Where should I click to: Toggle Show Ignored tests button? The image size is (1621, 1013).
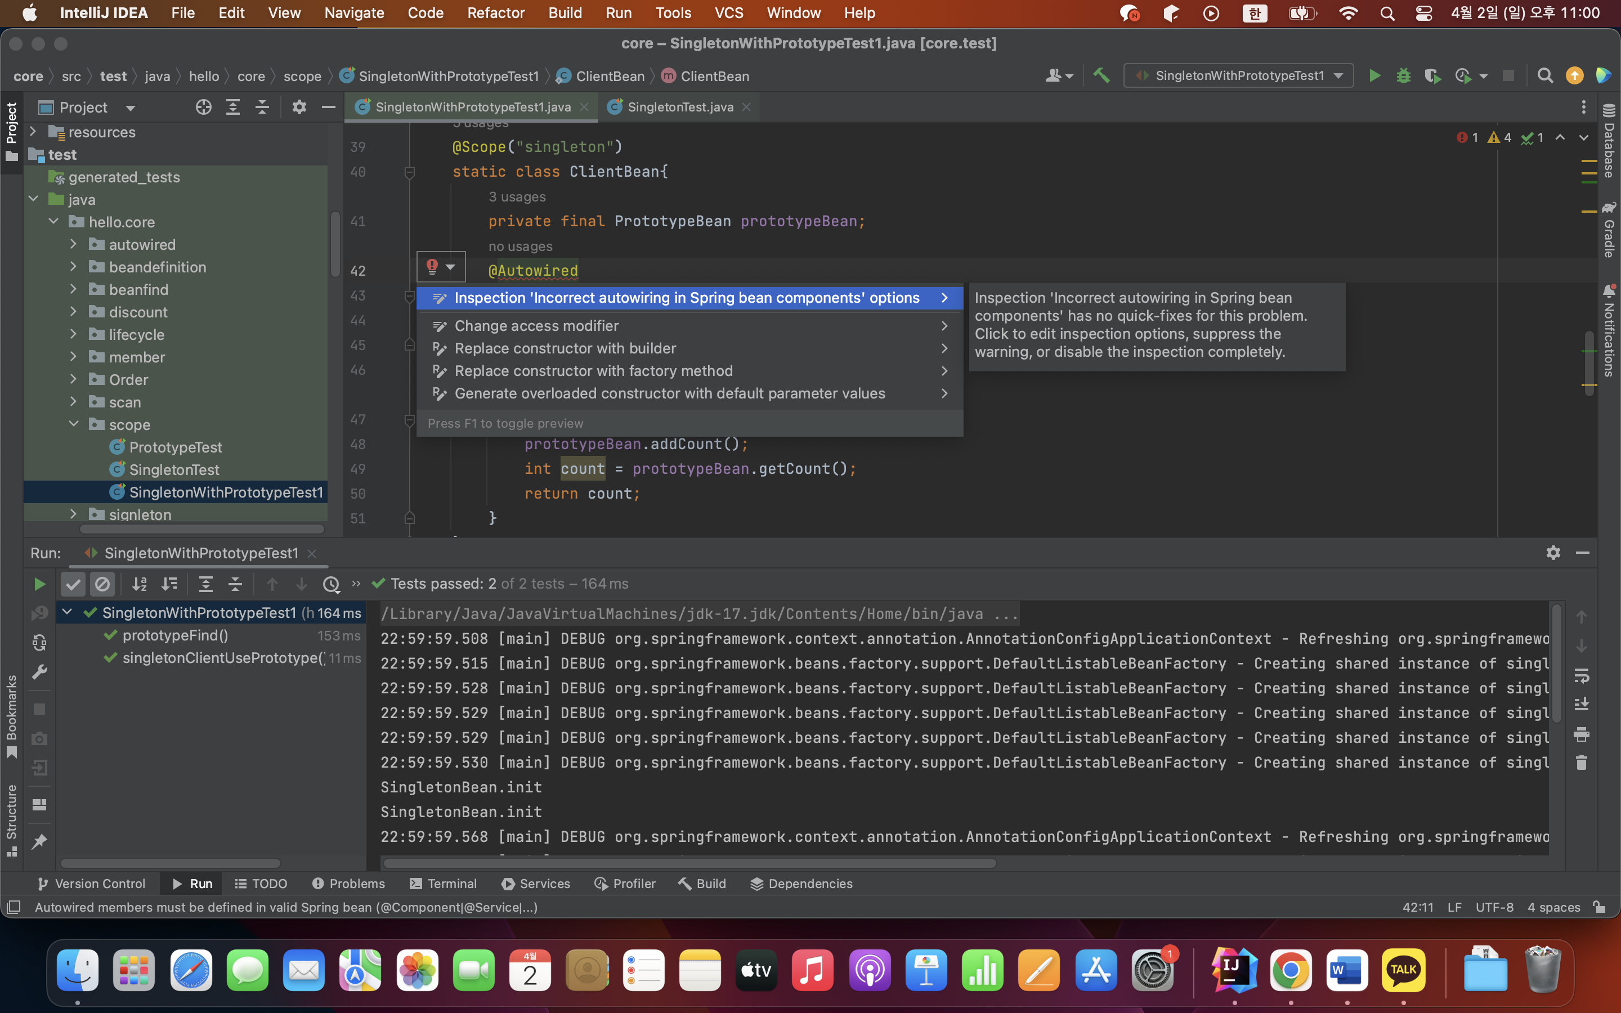(102, 584)
